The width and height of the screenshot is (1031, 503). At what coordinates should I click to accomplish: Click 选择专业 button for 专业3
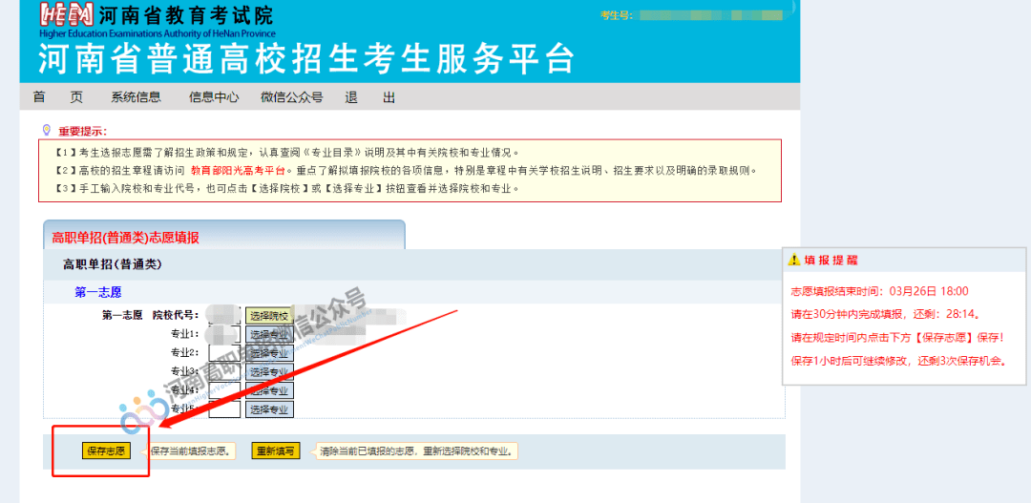[x=269, y=371]
